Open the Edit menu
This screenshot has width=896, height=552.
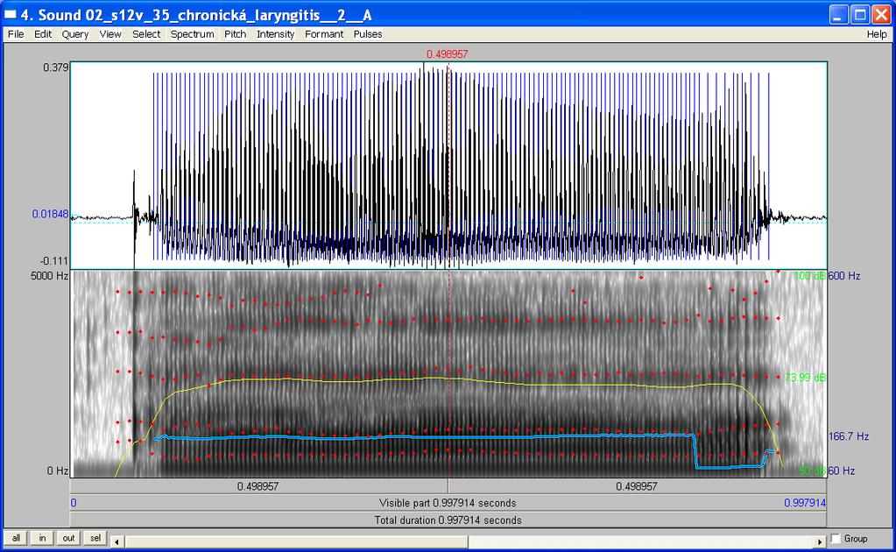43,34
